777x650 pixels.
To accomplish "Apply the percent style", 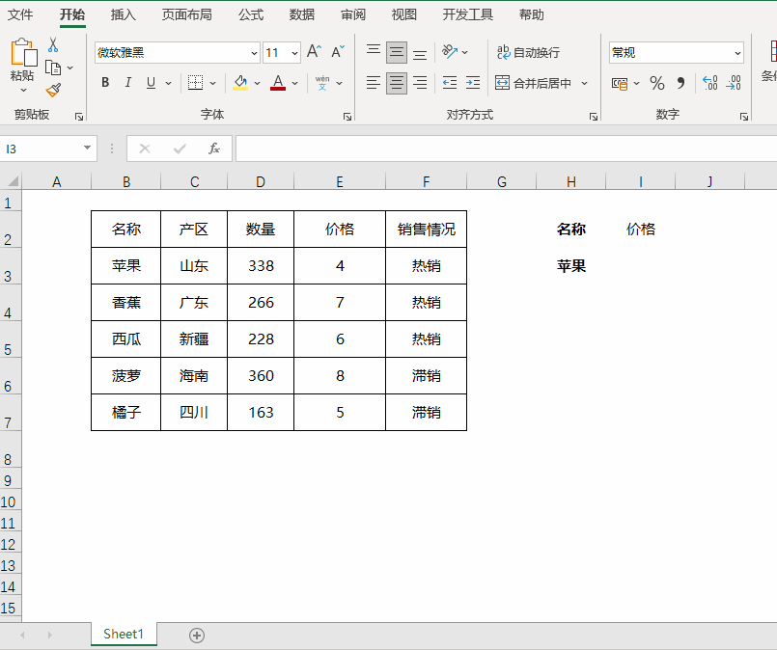I will [657, 83].
